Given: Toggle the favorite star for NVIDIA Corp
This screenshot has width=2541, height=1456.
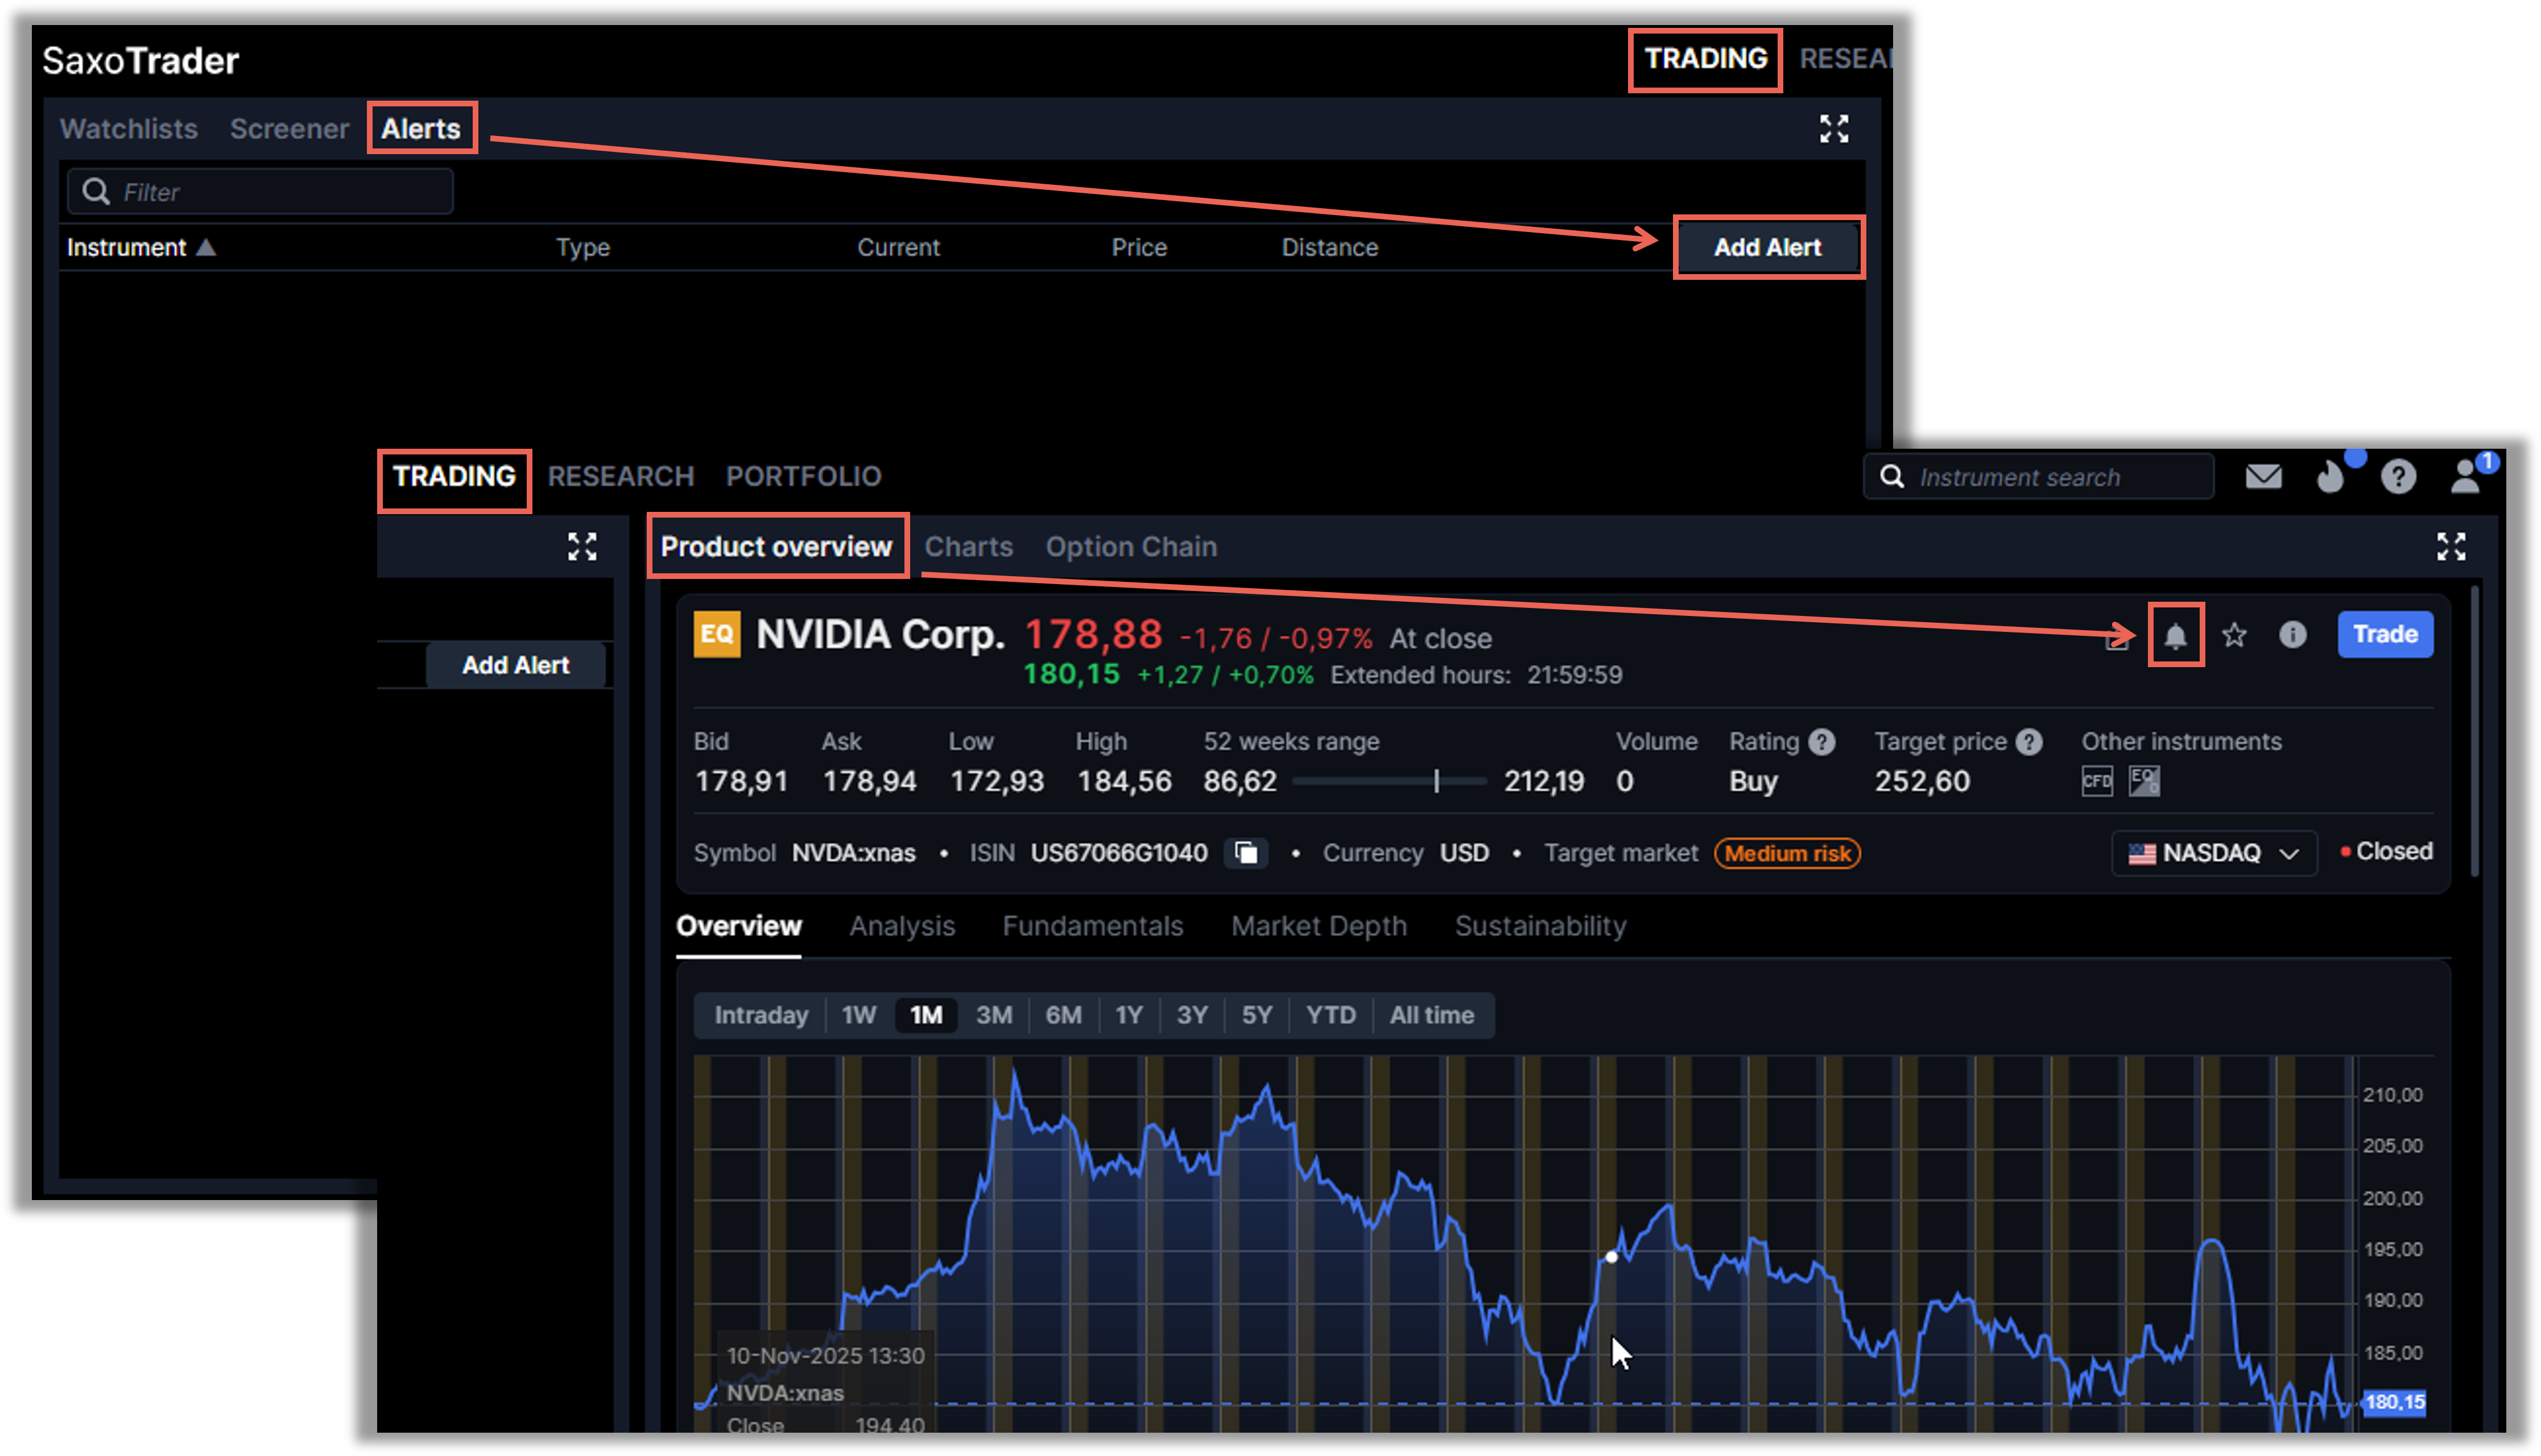Looking at the screenshot, I should 2234,634.
